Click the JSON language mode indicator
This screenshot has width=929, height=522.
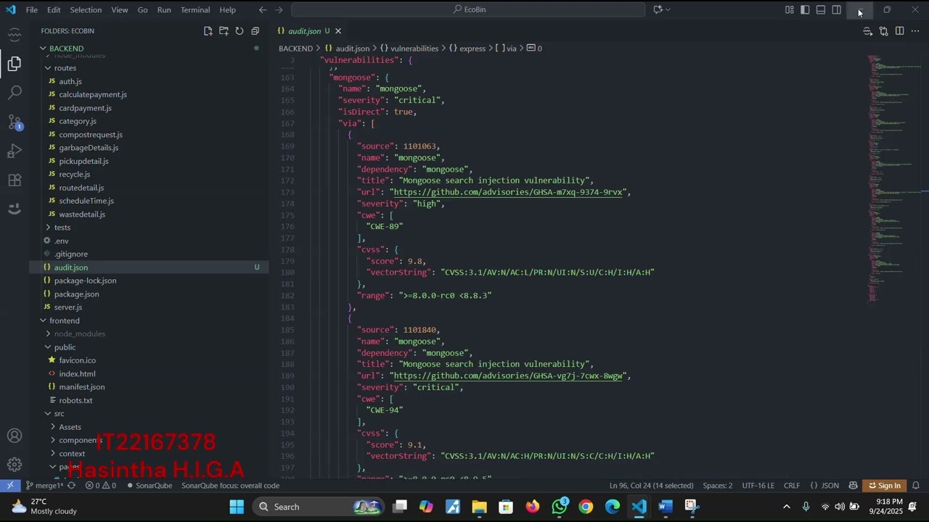824,486
